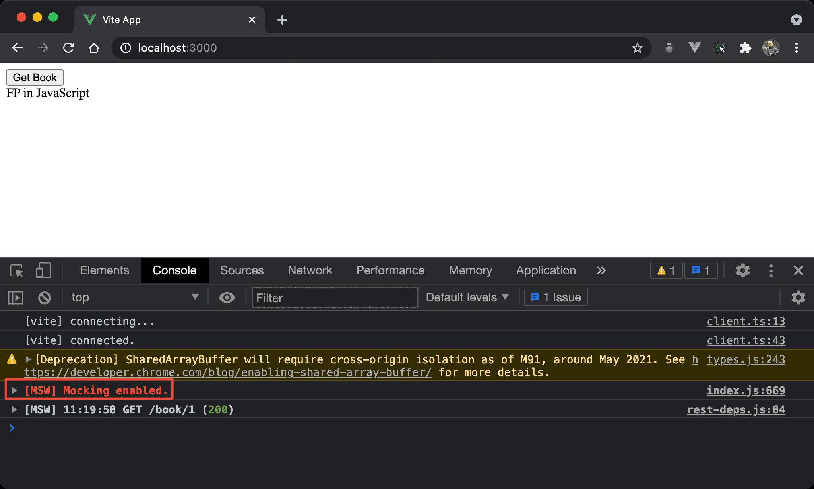Click the inspect element cursor icon
This screenshot has height=489, width=814.
coord(16,269)
